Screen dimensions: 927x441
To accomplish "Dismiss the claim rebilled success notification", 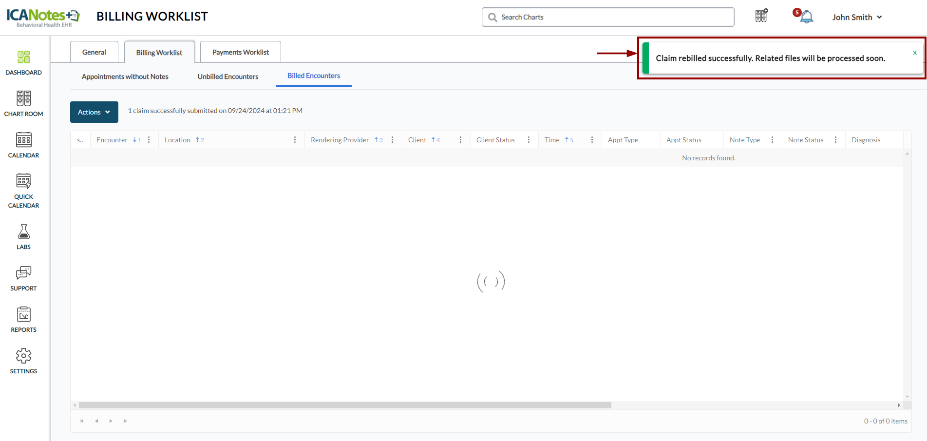I will click(914, 53).
